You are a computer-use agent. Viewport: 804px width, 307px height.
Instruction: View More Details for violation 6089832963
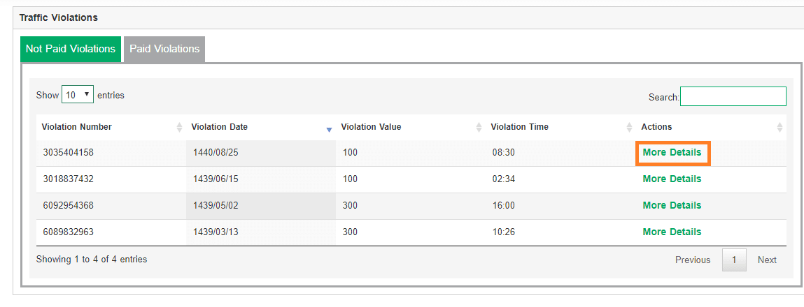click(672, 232)
